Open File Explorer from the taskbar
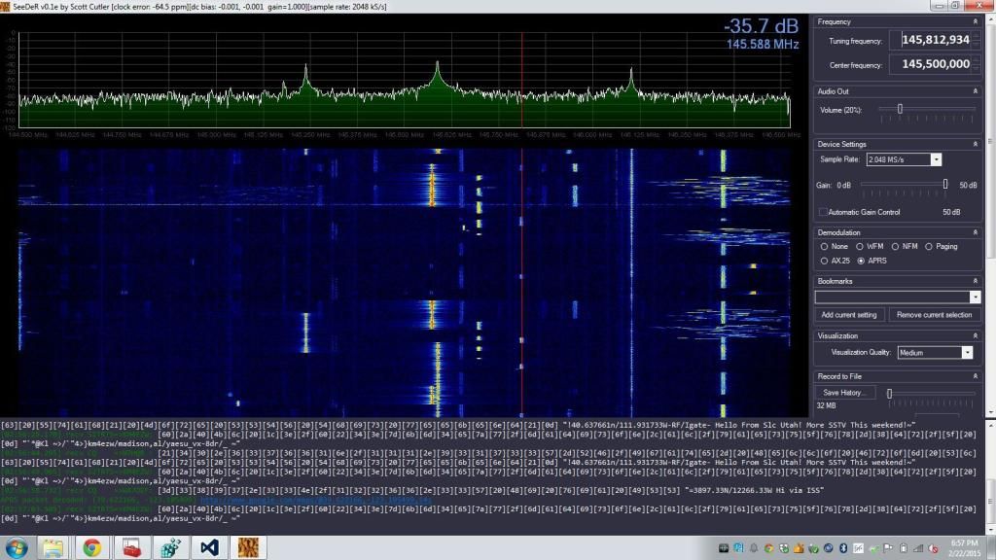 [53, 547]
